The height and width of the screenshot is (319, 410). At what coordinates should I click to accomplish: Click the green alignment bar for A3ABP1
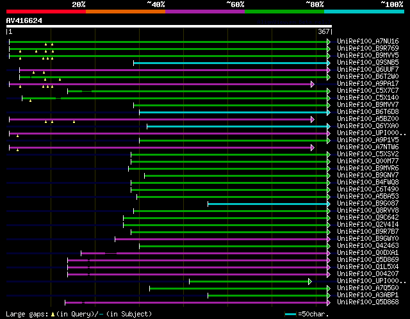click(x=268, y=296)
